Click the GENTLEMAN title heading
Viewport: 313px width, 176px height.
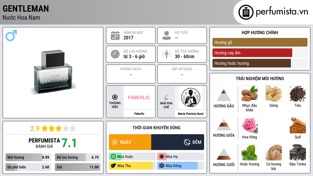[26, 9]
